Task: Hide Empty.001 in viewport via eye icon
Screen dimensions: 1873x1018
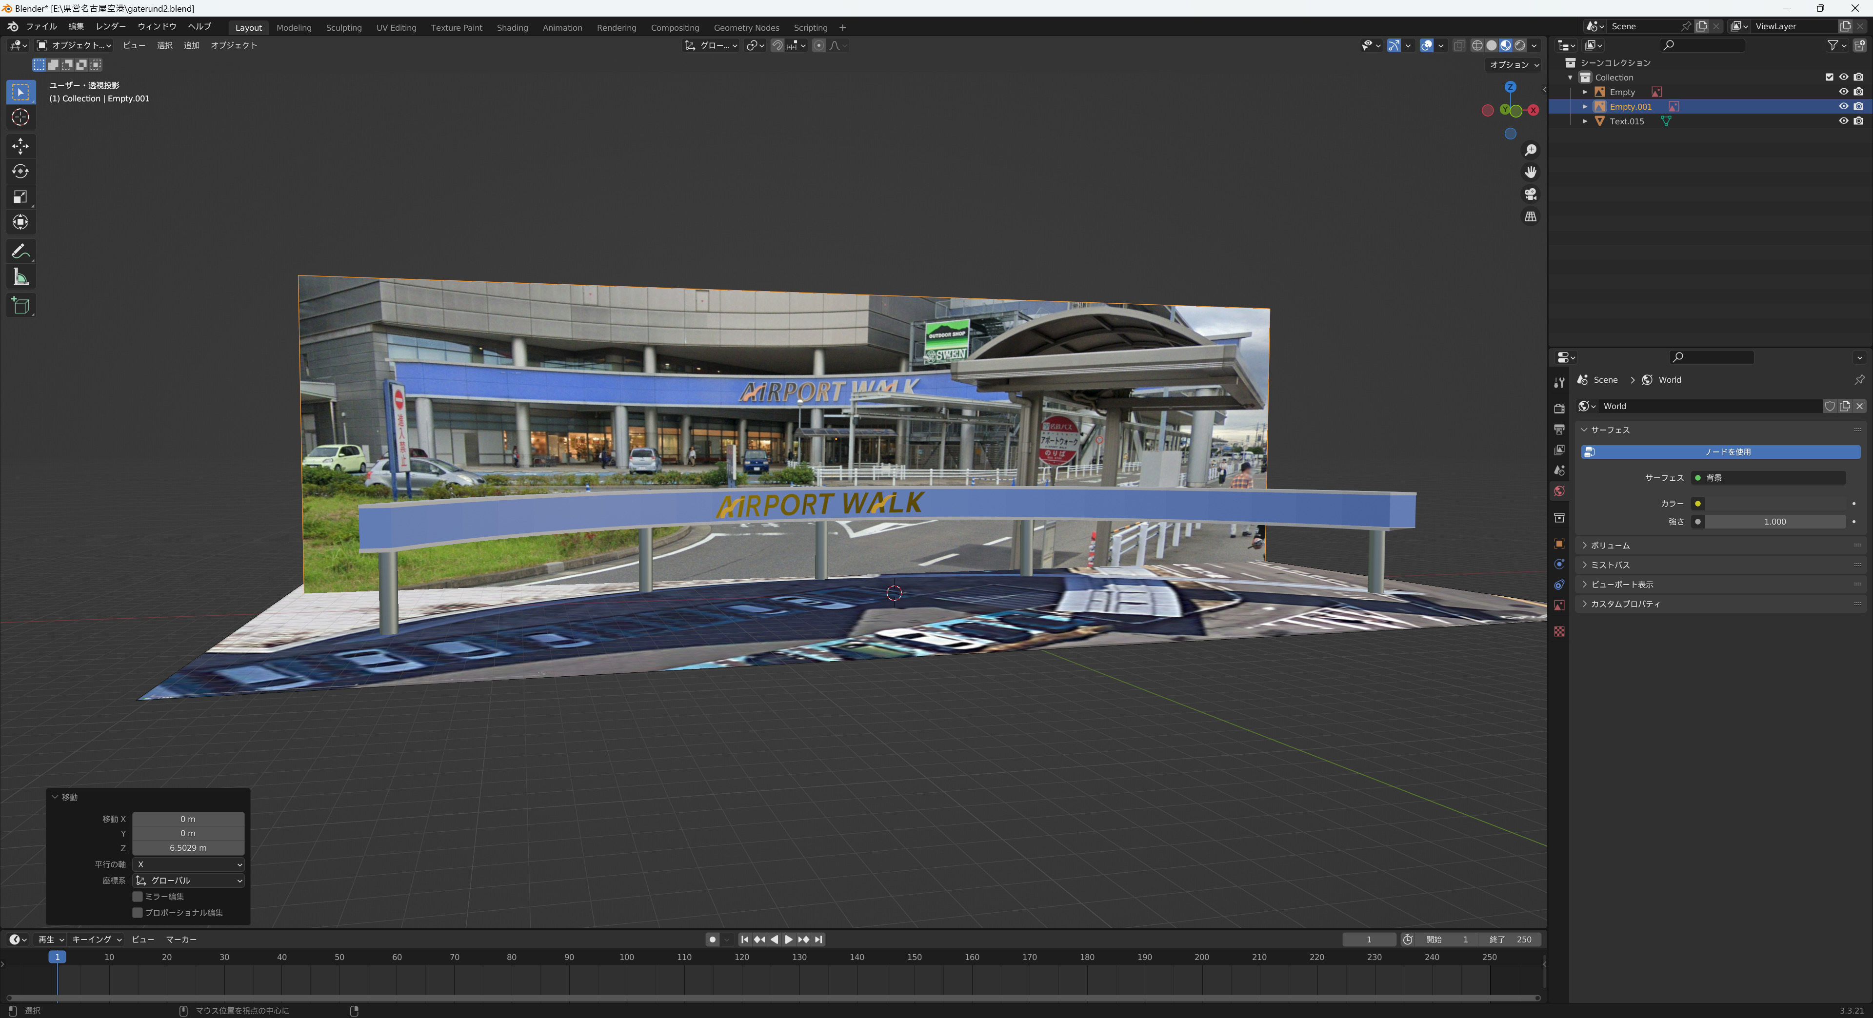Action: pyautogui.click(x=1843, y=107)
